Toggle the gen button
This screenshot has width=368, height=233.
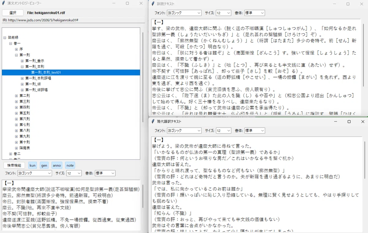(44, 165)
